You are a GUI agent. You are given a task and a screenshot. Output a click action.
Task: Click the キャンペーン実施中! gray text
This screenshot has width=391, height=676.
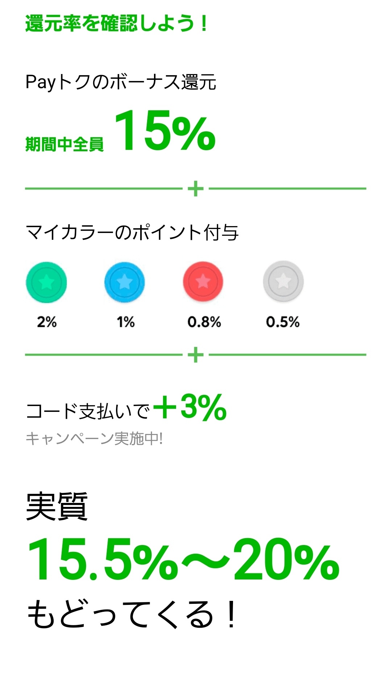[94, 439]
